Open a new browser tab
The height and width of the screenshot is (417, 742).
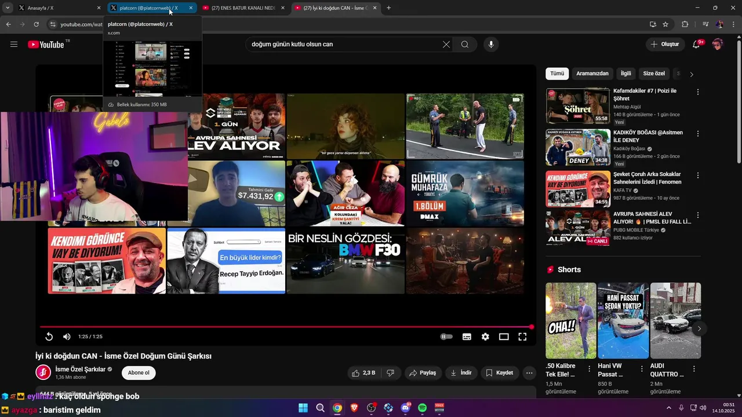(388, 8)
